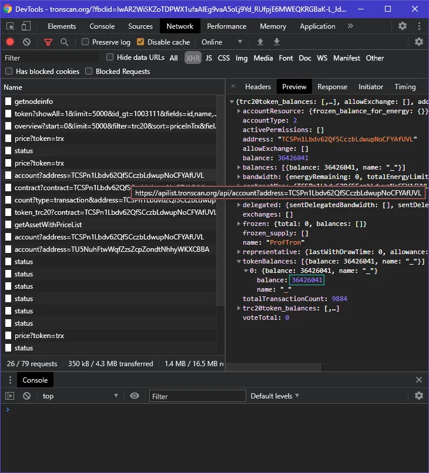Click the export HAR download icon

click(276, 42)
